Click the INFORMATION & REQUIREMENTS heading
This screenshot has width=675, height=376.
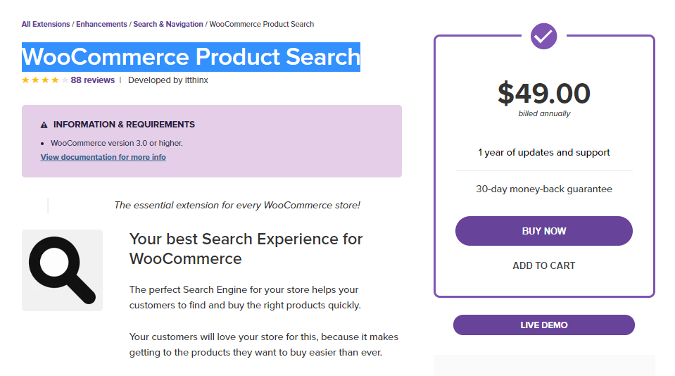click(124, 125)
